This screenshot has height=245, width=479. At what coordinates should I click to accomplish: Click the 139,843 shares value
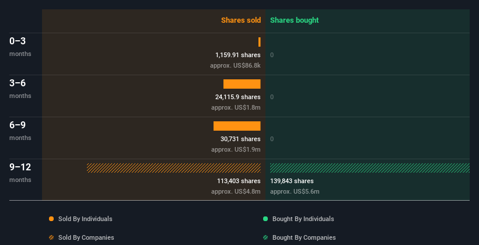(292, 181)
